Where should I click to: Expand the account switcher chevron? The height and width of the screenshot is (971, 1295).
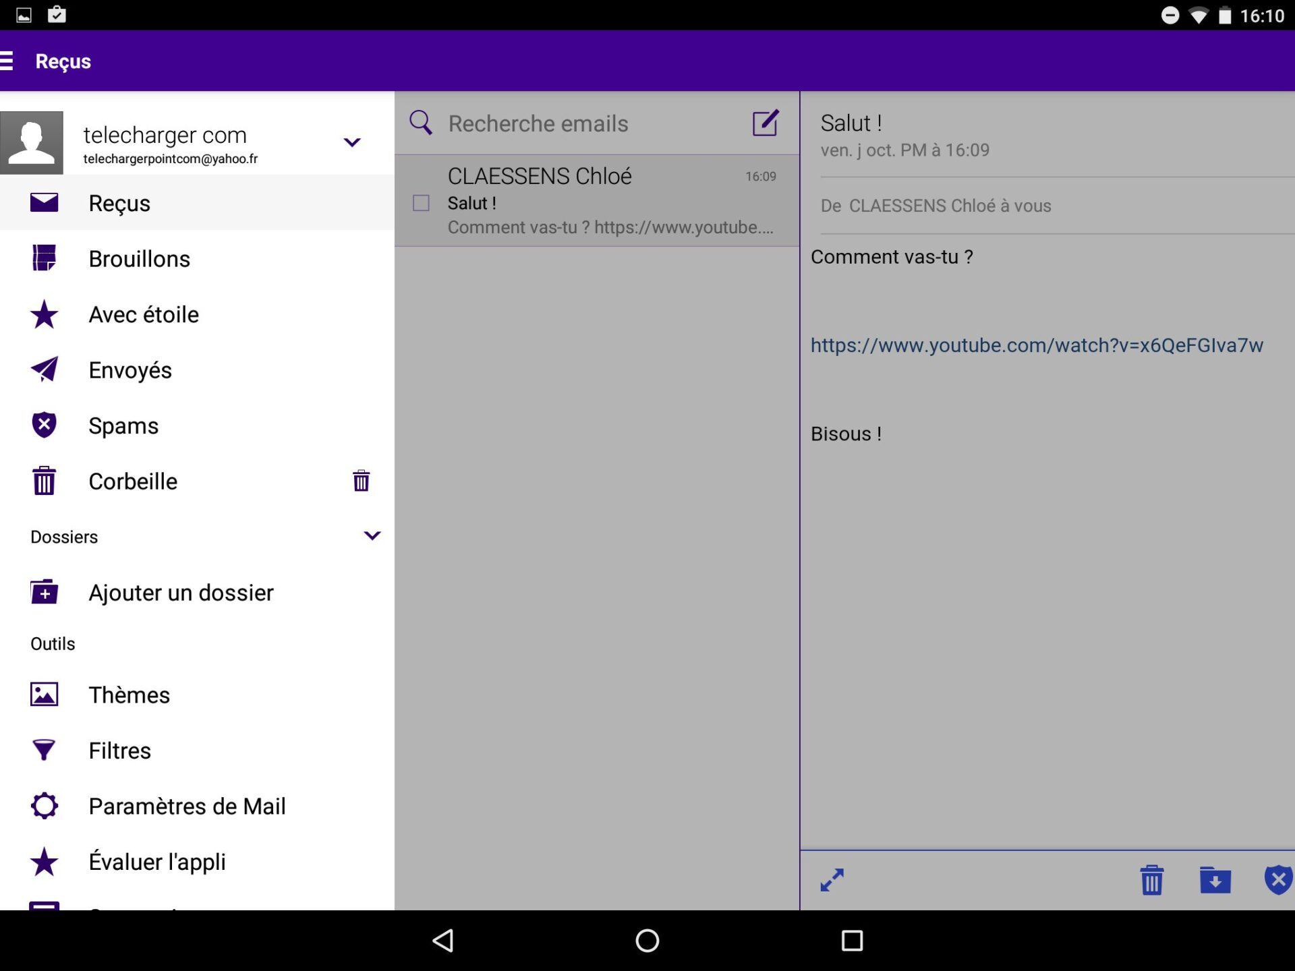click(x=352, y=142)
